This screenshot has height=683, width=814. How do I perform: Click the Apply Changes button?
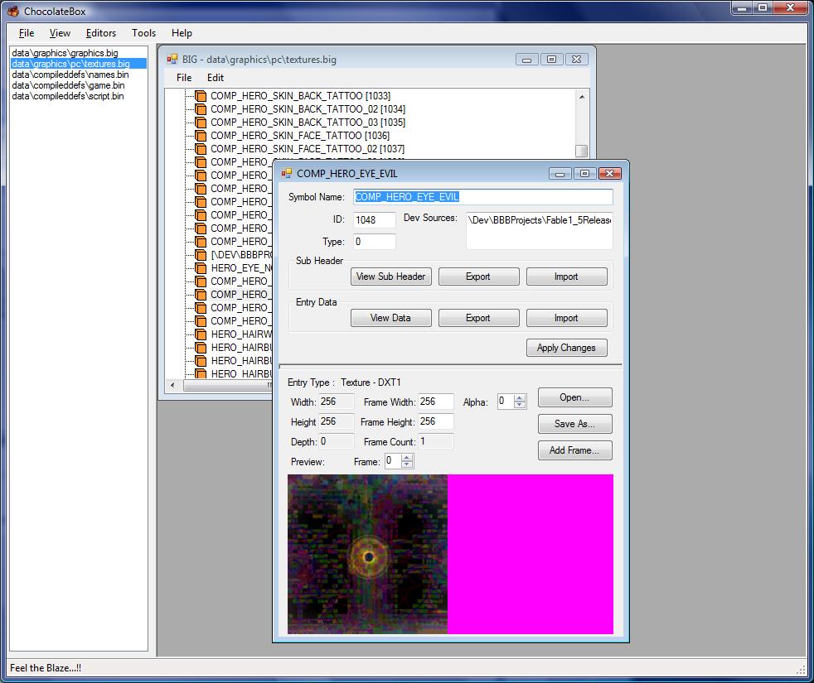point(566,348)
